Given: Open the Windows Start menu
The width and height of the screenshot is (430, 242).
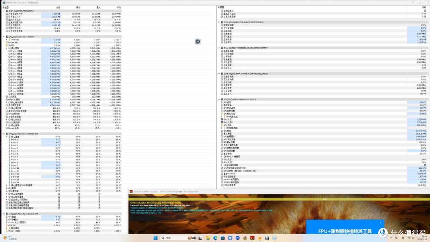Looking at the screenshot, I should tap(156, 238).
